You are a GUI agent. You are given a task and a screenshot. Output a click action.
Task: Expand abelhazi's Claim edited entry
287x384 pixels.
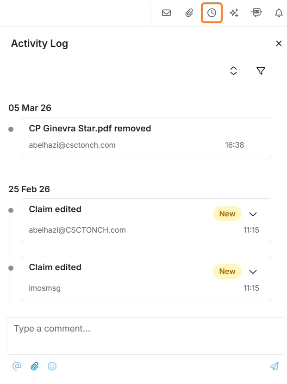pos(253,214)
